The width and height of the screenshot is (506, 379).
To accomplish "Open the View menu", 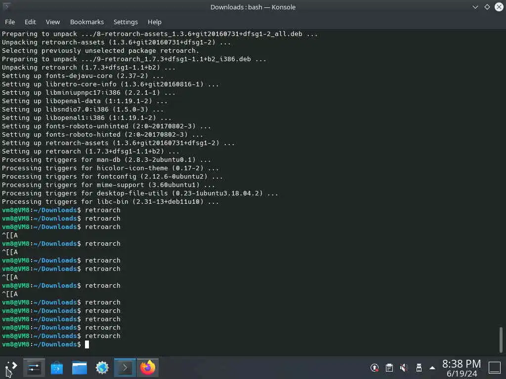I will coord(52,22).
